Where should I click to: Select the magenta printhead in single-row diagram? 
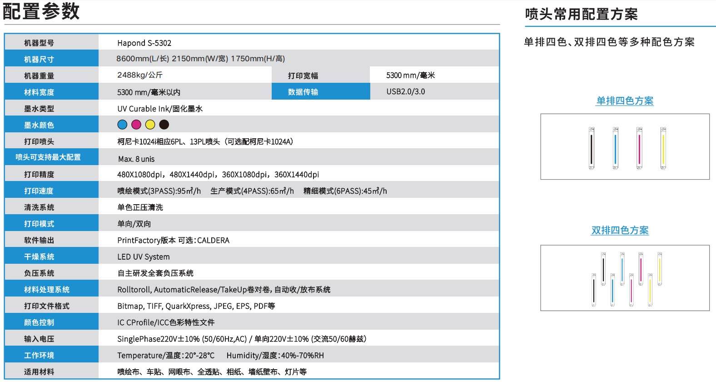click(639, 148)
